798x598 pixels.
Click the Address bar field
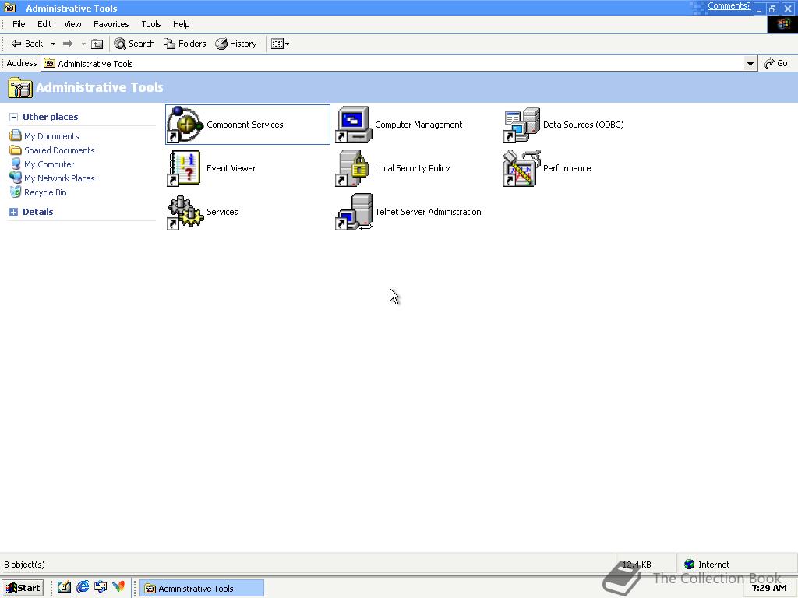[x=400, y=64]
